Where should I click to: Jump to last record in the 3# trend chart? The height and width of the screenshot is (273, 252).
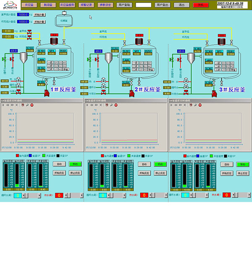pyautogui.click(x=186, y=105)
